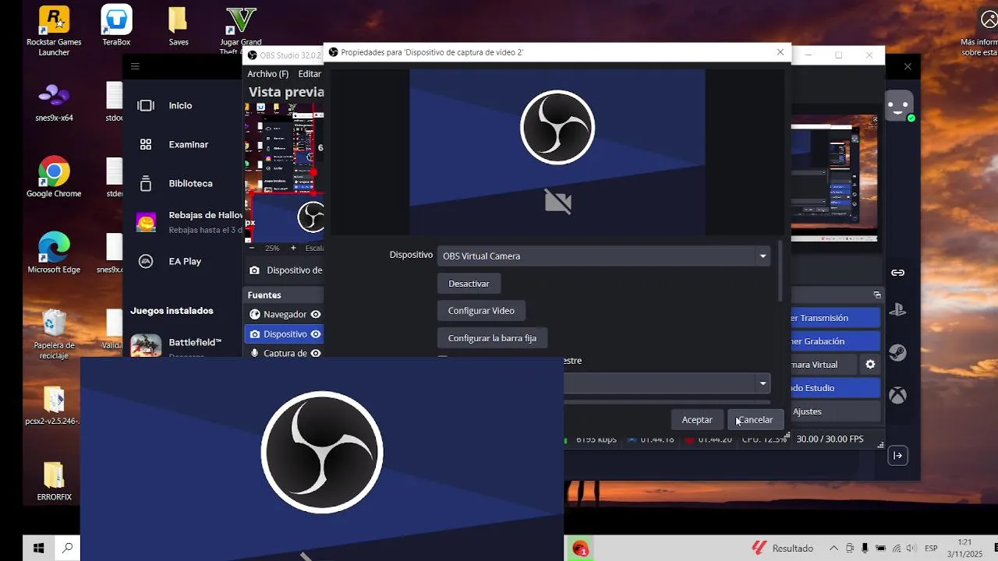Viewport: 998px width, 561px height.
Task: Click the microphone icon in the system tray
Action: pos(865,548)
